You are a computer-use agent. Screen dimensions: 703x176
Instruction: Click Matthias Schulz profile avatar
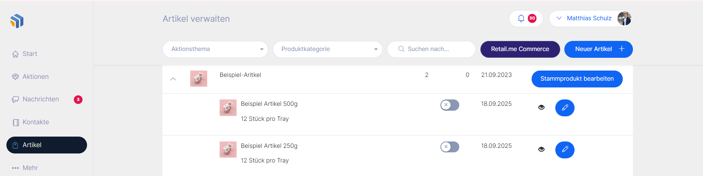(624, 18)
